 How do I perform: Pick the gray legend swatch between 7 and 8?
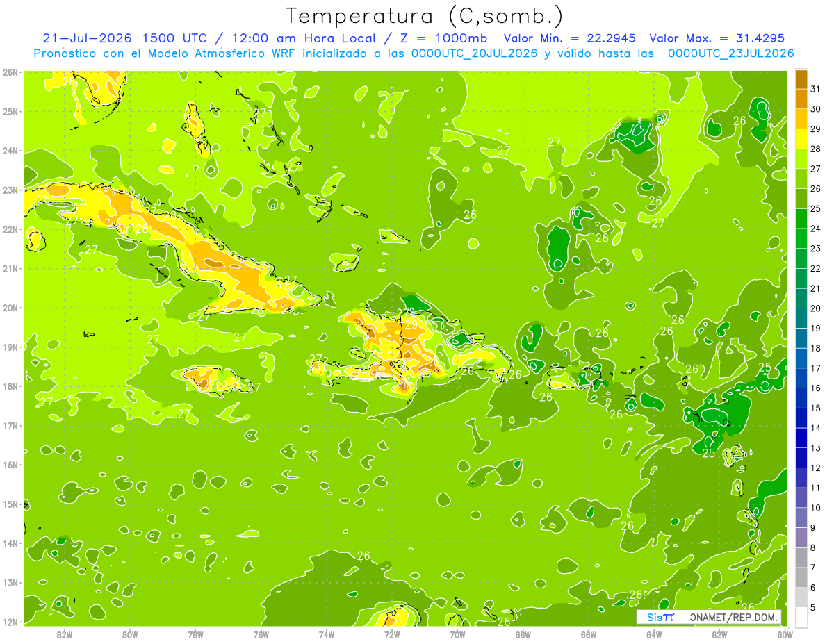point(801,558)
